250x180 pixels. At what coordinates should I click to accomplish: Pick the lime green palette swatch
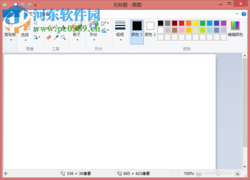(x=202, y=30)
